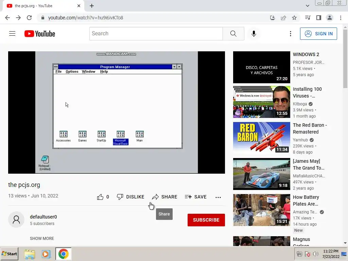This screenshot has width=348, height=261.
Task: Install app icon in the address bar
Action: point(272,18)
